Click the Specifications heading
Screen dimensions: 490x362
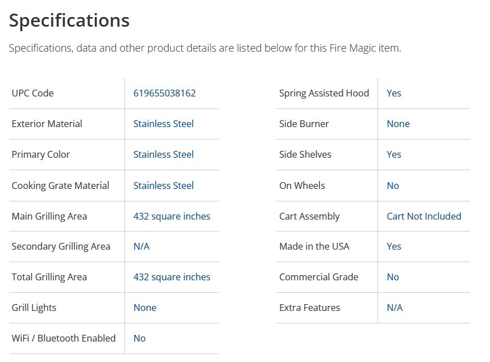[x=69, y=20]
